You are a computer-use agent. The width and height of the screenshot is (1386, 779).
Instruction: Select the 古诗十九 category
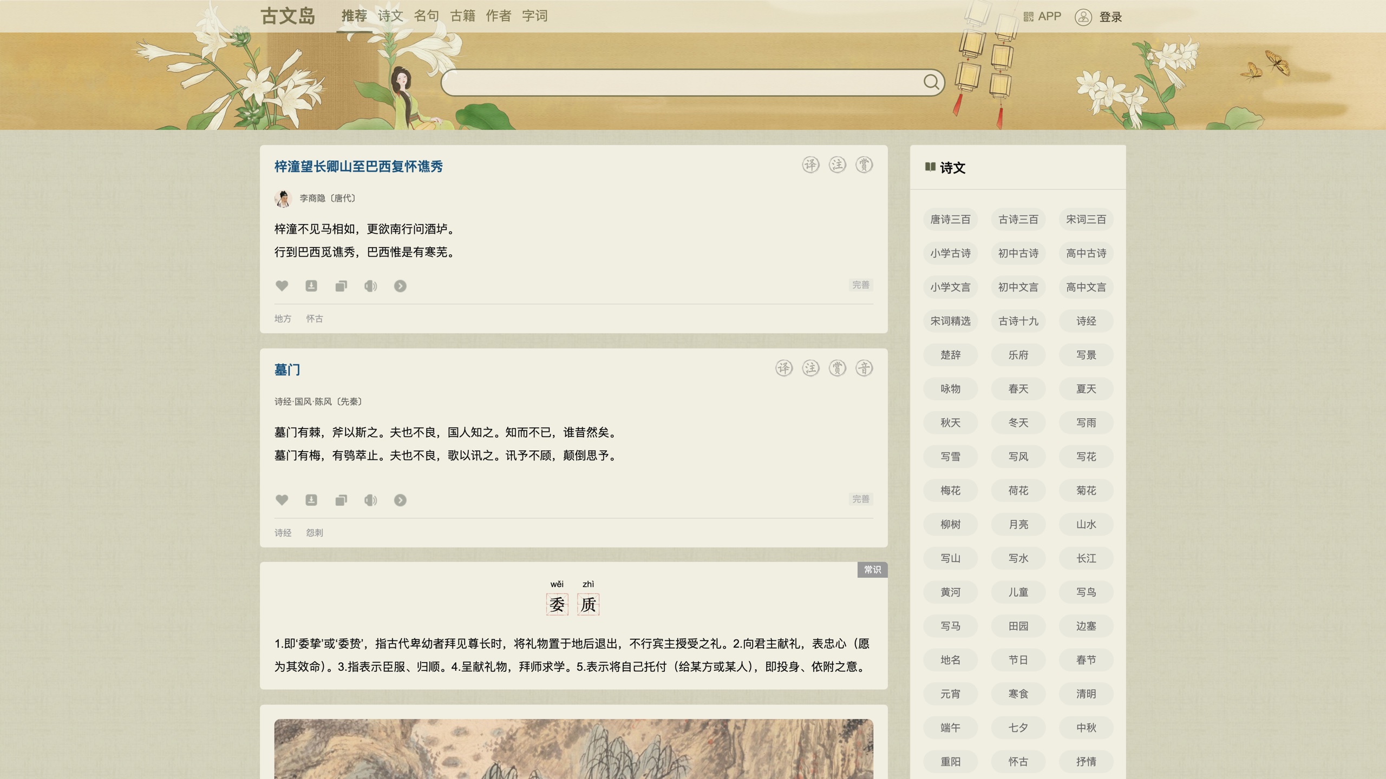pos(1018,321)
